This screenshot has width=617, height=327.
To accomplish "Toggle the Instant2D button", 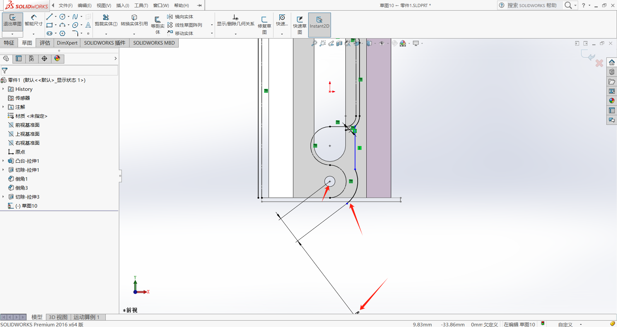I will coord(319,25).
